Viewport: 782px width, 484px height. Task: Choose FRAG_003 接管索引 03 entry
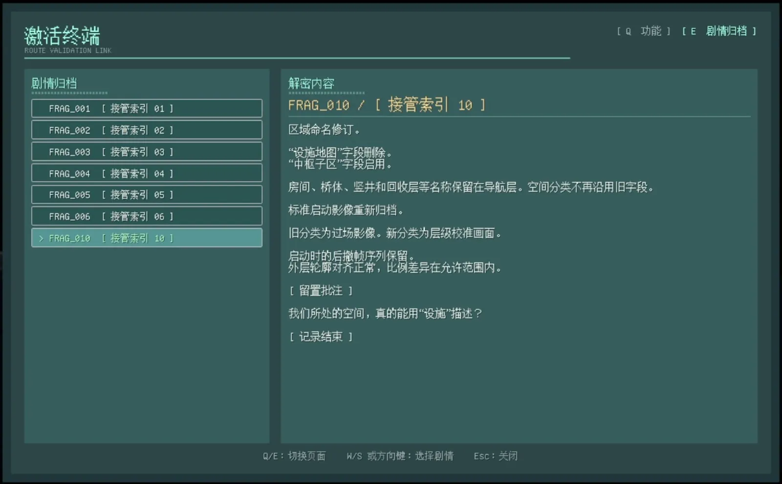point(147,152)
